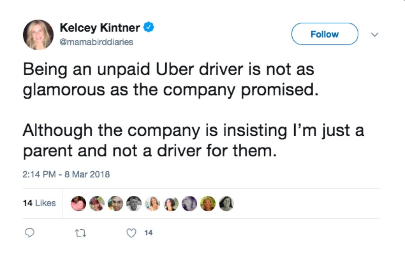
Task: Open the tweet options chevron beside Follow
Action: click(375, 35)
